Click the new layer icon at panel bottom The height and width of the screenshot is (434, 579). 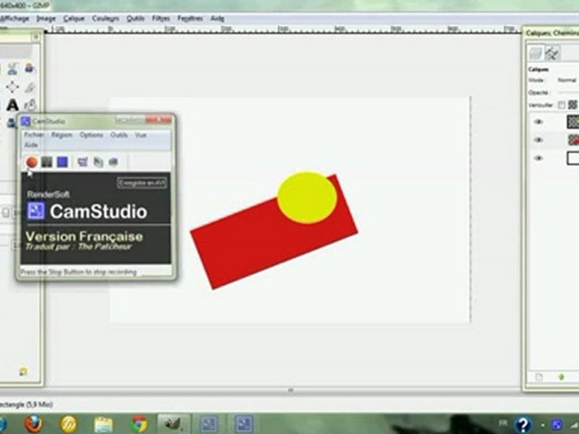click(x=539, y=377)
